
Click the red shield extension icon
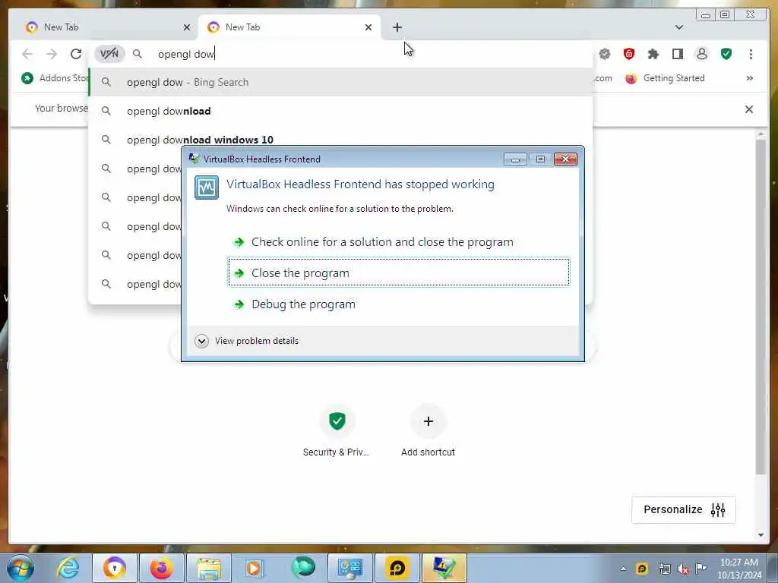(x=628, y=54)
